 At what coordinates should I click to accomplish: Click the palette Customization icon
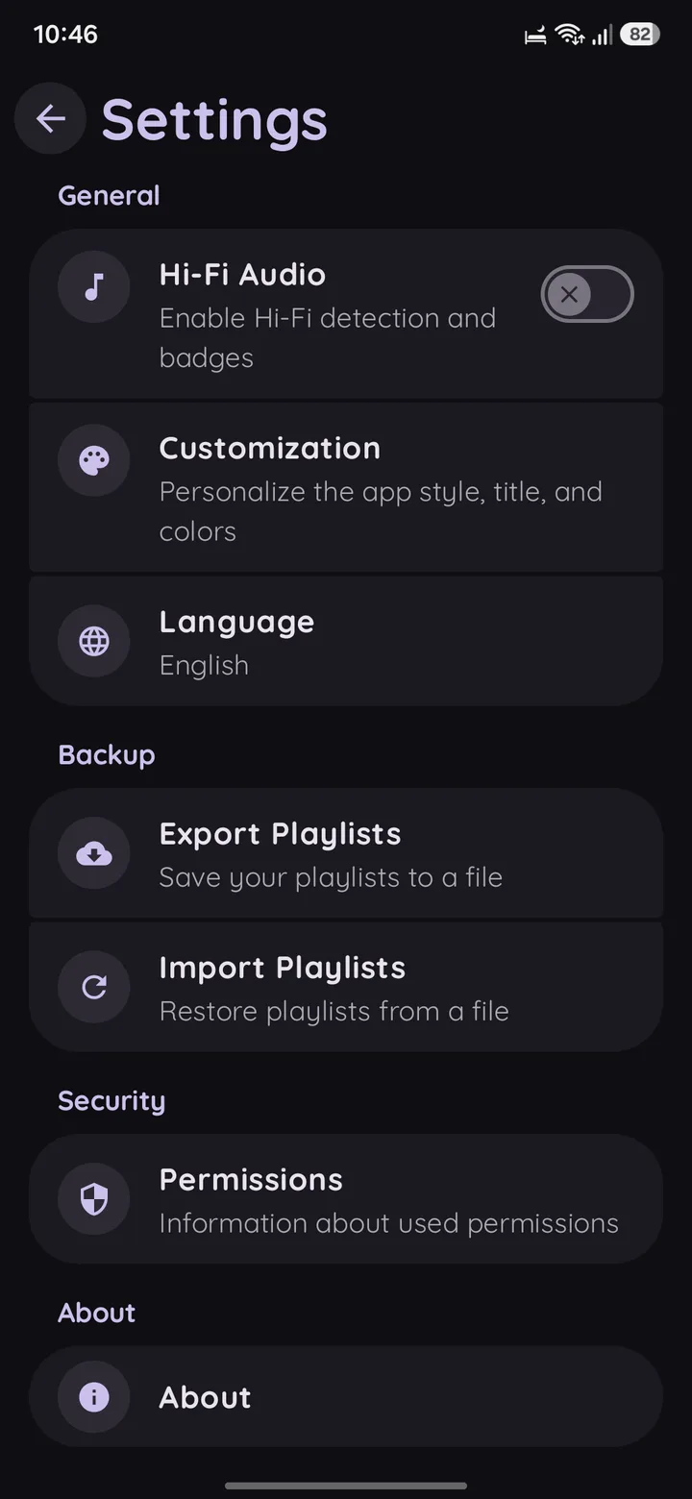point(93,460)
